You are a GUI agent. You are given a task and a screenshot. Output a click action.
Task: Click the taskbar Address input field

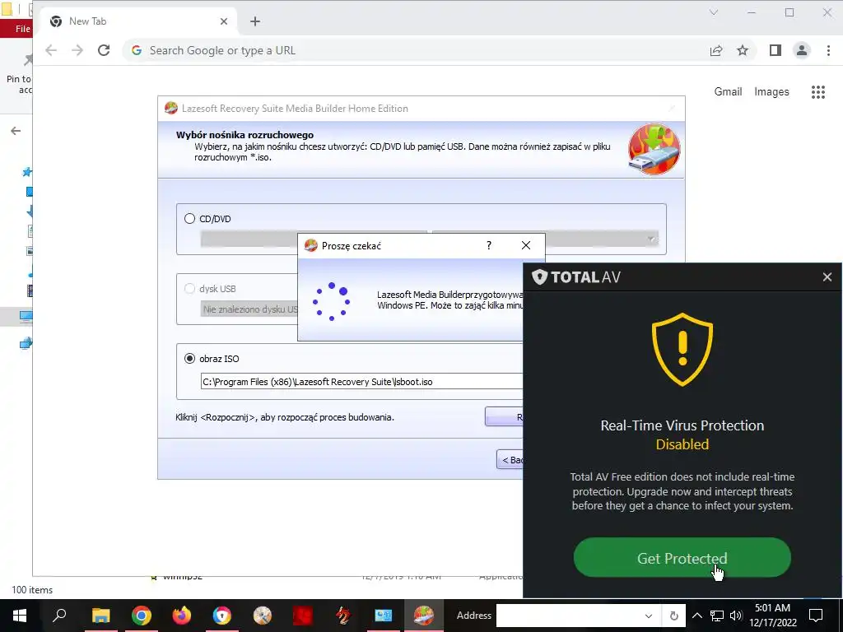566,616
